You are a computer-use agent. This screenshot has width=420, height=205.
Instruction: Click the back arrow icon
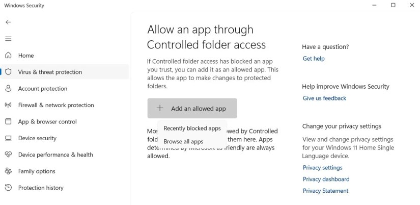click(8, 22)
